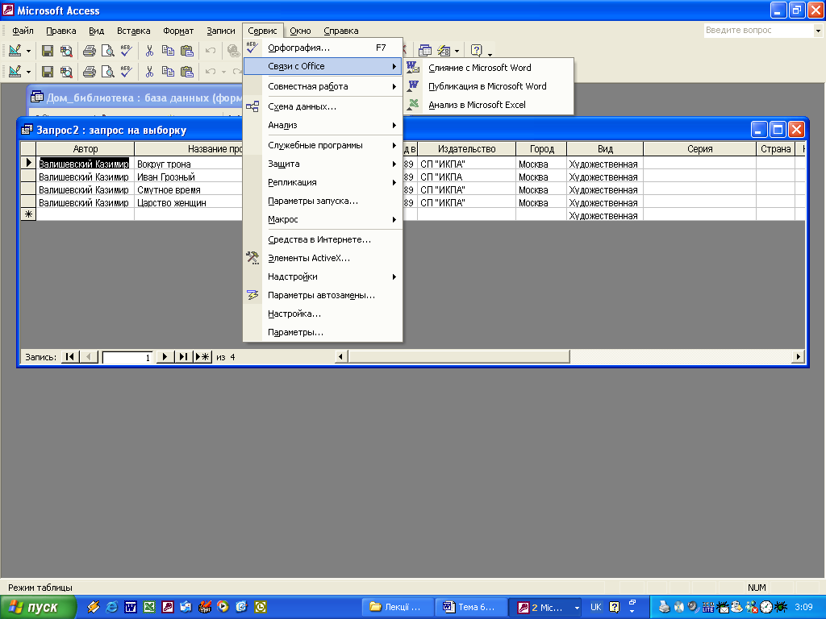Choose Элементы ActiveX menu item
This screenshot has width=826, height=619.
pos(323,258)
